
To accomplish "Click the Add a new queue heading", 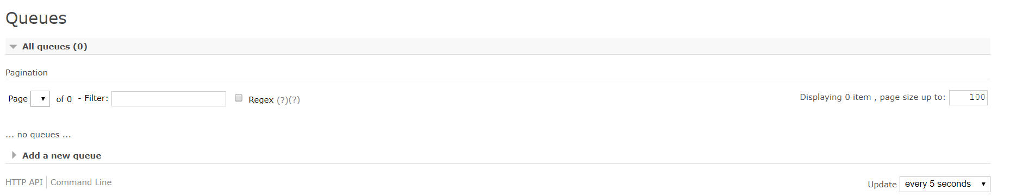I will tap(61, 155).
